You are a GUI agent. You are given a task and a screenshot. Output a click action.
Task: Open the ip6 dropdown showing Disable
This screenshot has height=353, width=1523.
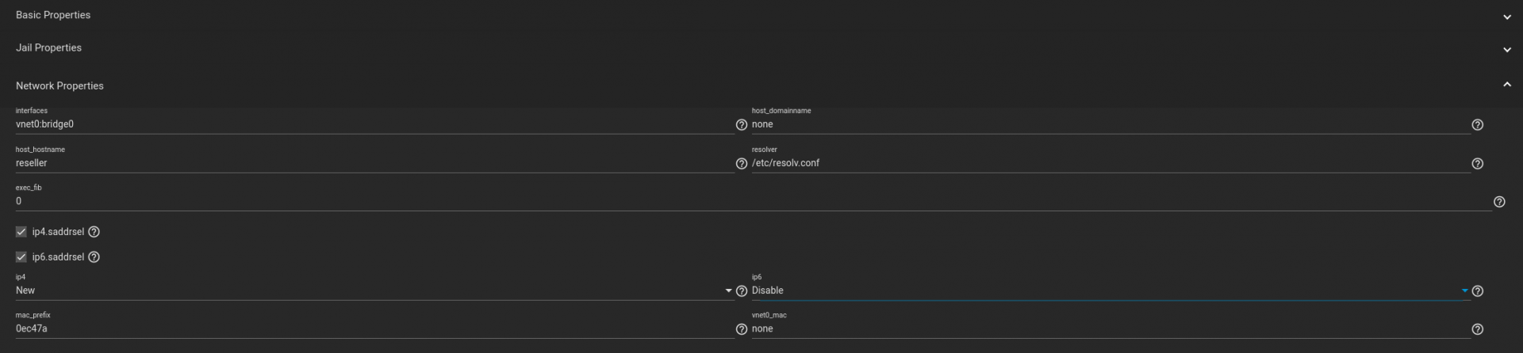click(x=1111, y=290)
